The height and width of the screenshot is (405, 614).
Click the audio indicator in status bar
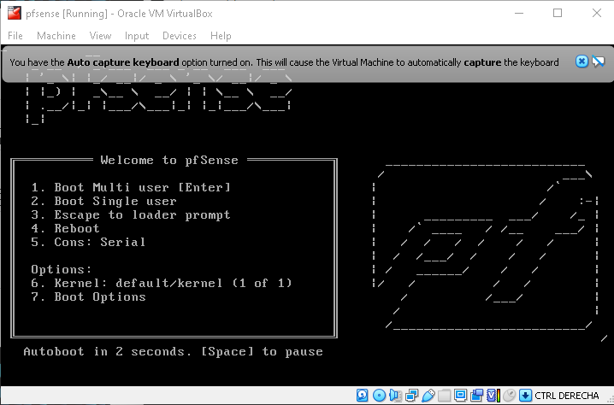[x=396, y=396]
